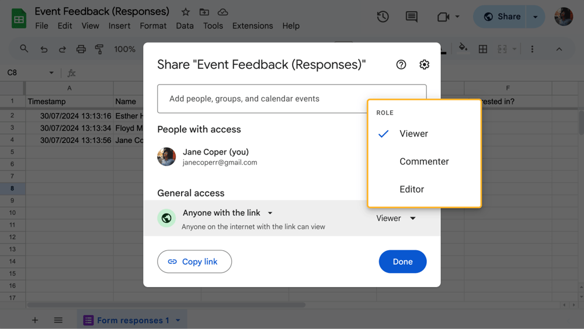Choose the Editor role option
584x329 pixels.
(x=412, y=189)
